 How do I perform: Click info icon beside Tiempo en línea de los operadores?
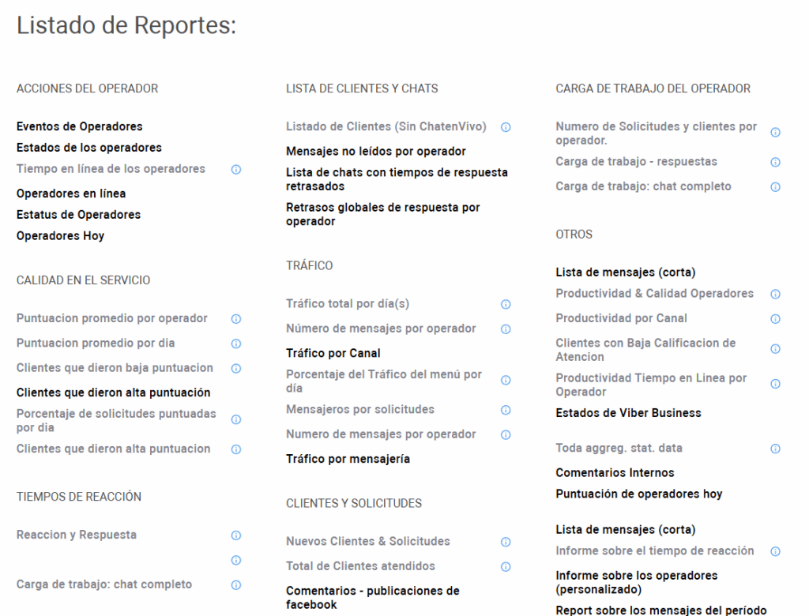point(235,170)
